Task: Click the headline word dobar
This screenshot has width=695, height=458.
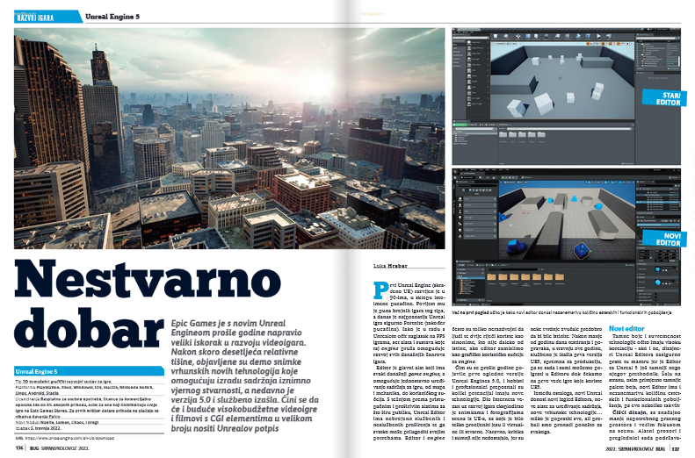Action: [90, 328]
